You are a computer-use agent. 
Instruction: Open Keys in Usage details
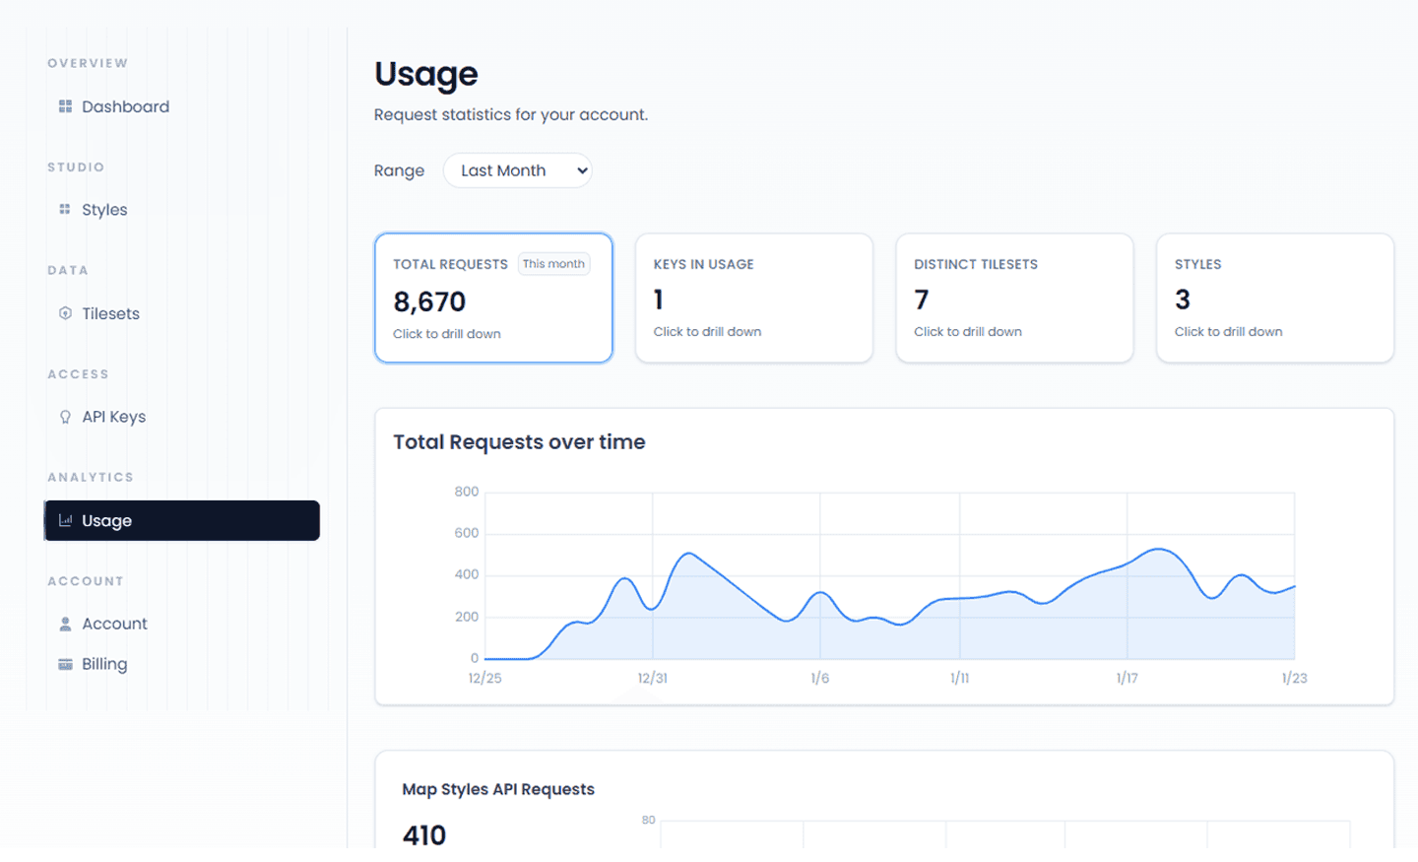click(753, 298)
